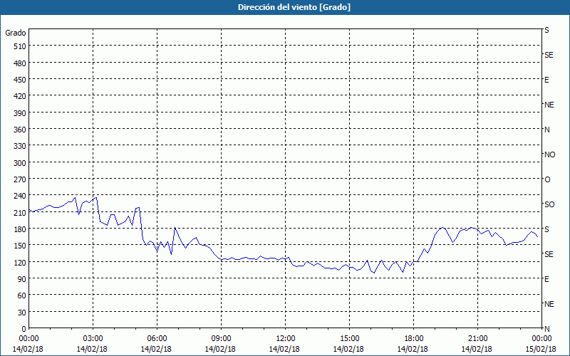Select the 150 y-axis tick label
The width and height of the screenshot is (570, 356).
[21, 246]
